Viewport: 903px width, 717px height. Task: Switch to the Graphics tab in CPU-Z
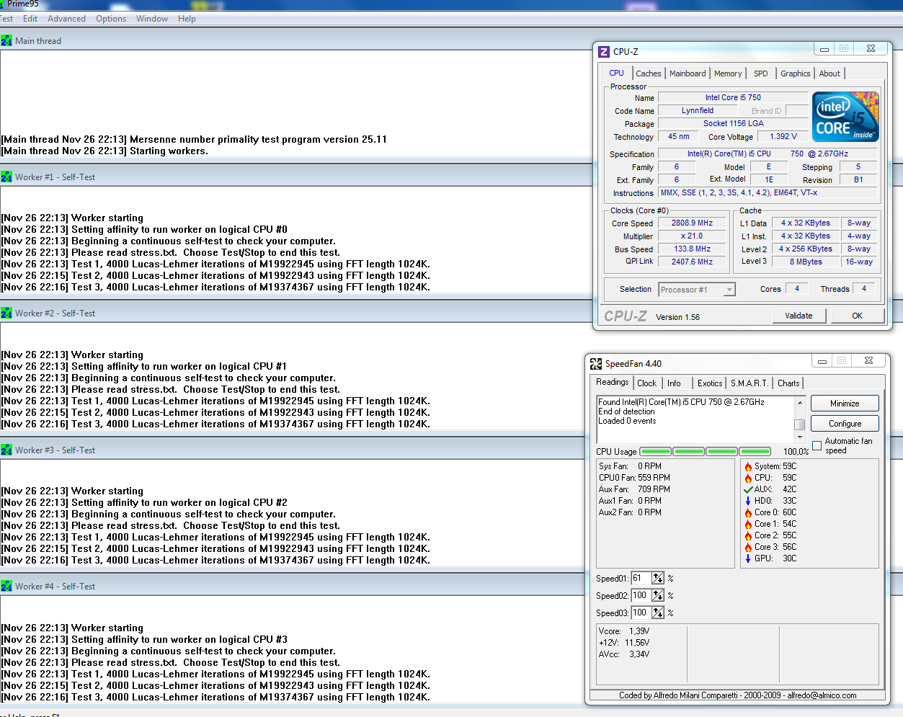point(795,74)
